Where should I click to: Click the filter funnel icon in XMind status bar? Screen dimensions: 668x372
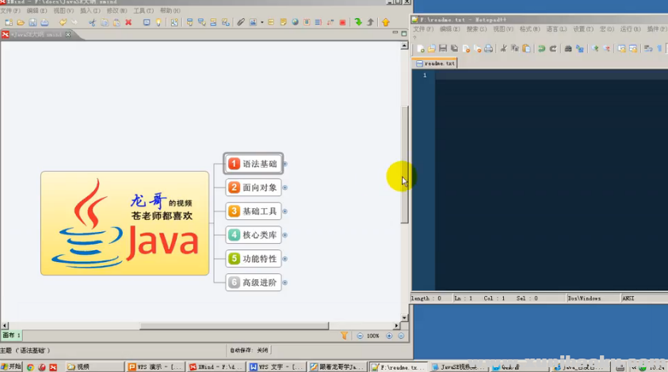344,336
